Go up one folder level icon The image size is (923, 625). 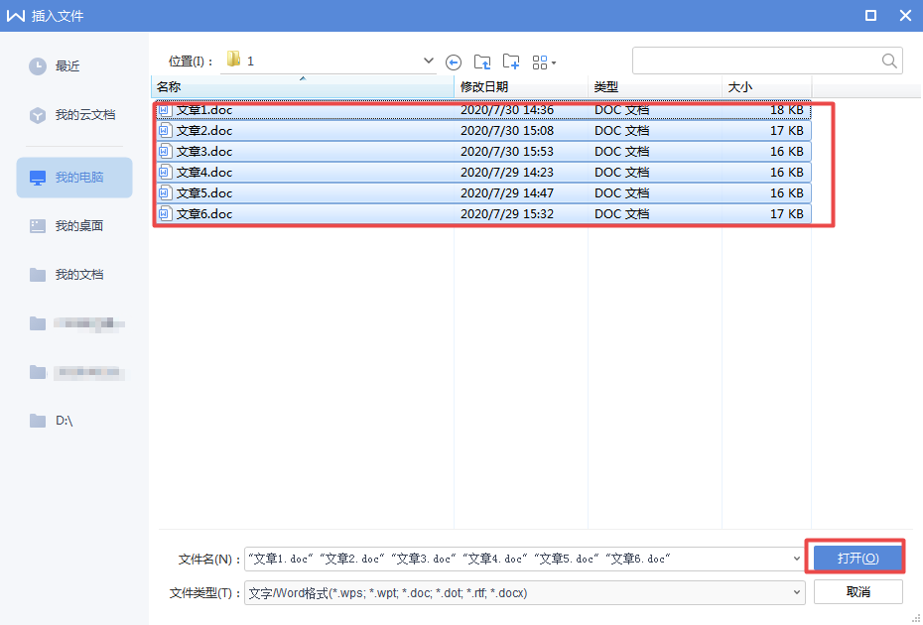coord(482,62)
